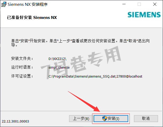The image size is (163, 127).
Task: Click the window title Siemens NX 安装程序
Action: (28, 4)
